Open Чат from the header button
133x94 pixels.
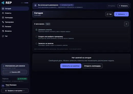(x=109, y=14)
